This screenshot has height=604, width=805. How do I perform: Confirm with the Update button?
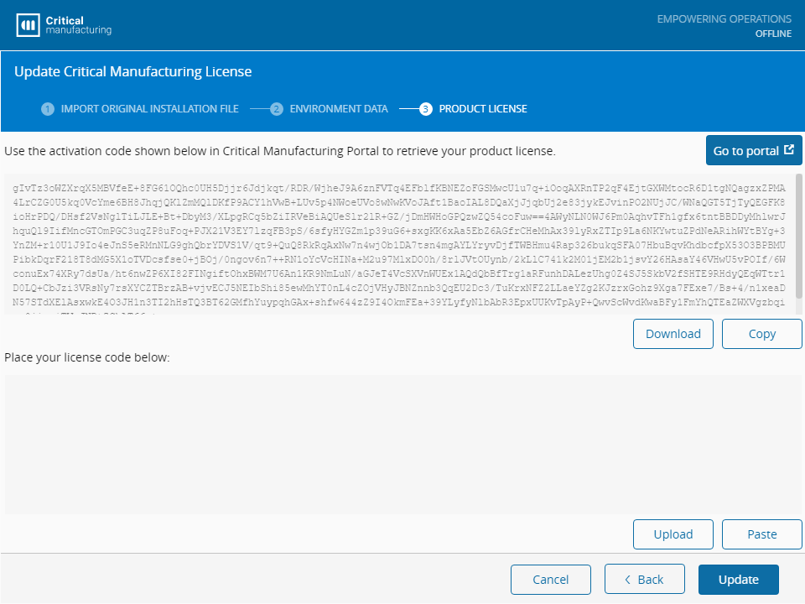pos(738,580)
